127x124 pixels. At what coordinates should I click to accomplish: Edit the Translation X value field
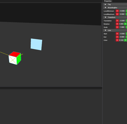122,21
